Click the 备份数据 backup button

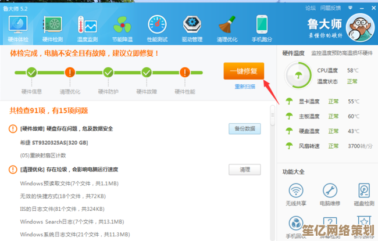pos(244,129)
